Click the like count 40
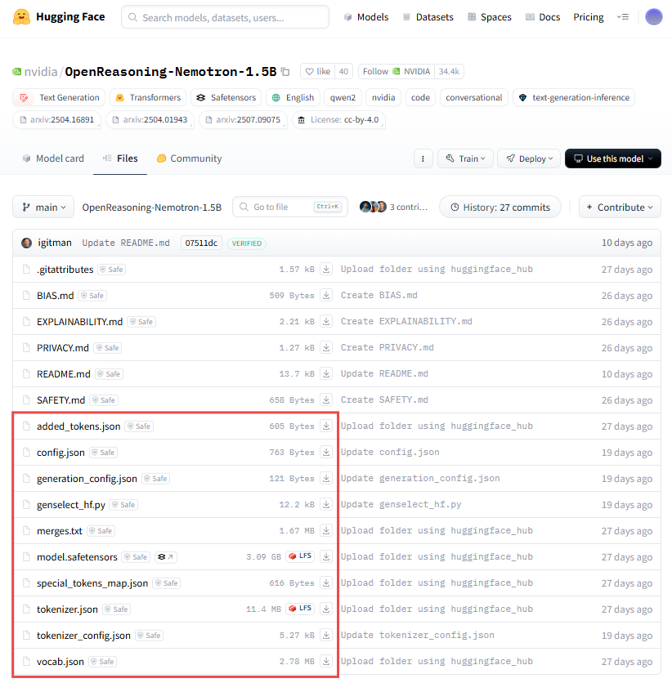 click(344, 71)
